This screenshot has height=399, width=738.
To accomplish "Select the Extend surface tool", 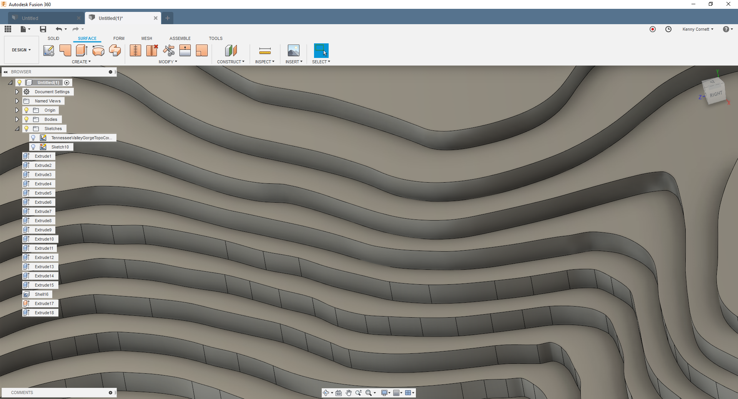I will (185, 50).
